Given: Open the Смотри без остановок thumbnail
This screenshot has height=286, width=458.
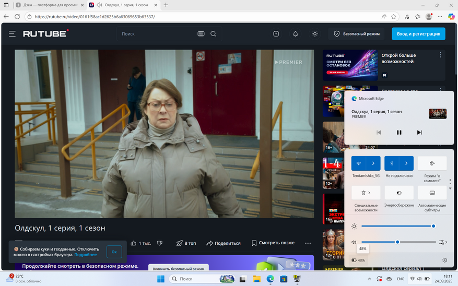Looking at the screenshot, I should pos(350,65).
